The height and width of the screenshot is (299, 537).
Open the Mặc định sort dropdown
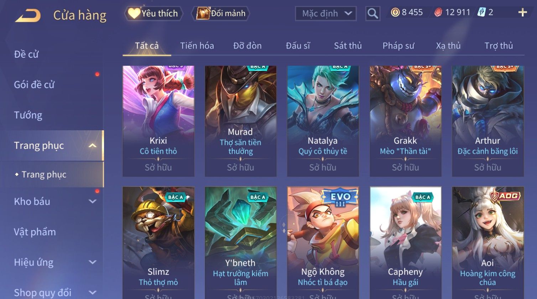click(325, 14)
